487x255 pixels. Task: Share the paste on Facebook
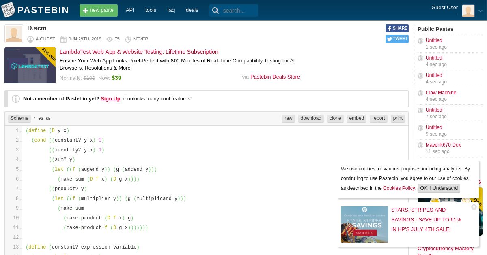pos(397,28)
